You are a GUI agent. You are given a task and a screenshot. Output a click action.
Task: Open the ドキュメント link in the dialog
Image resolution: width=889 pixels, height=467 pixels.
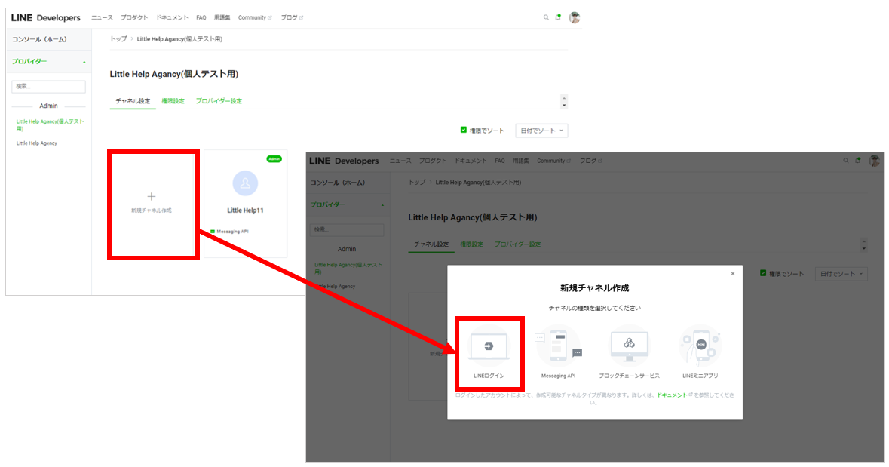(673, 395)
